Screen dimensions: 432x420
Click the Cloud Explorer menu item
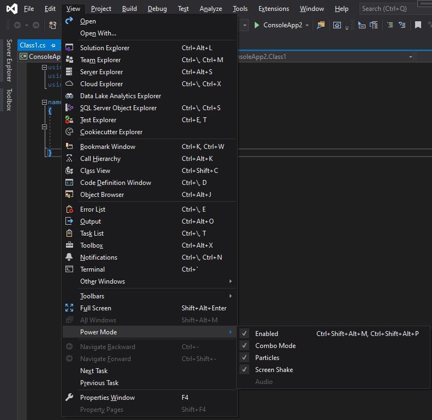pos(101,84)
